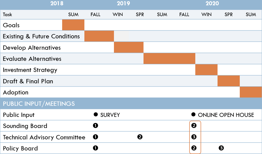The image size is (262, 154).
Task: Select the Develop Alternatives task label
Action: coord(32,48)
